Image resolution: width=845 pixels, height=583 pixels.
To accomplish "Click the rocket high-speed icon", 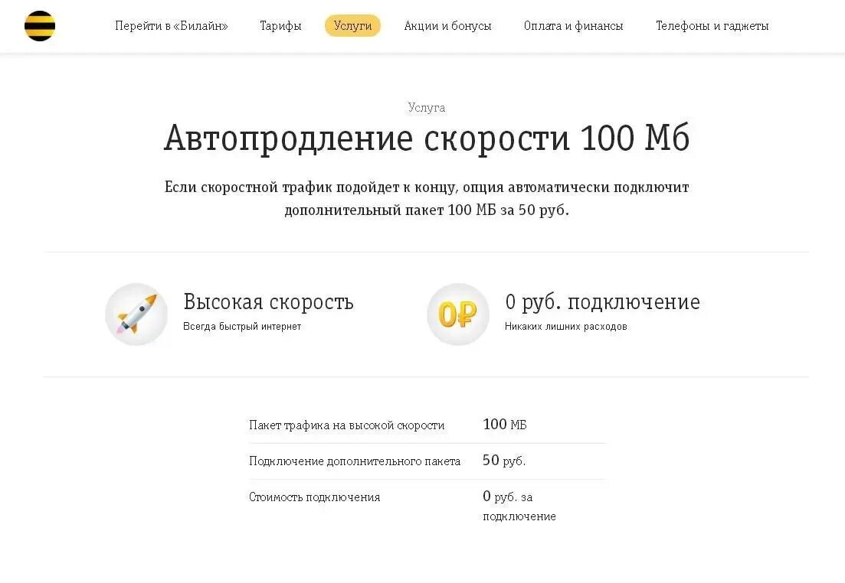I will pos(136,314).
